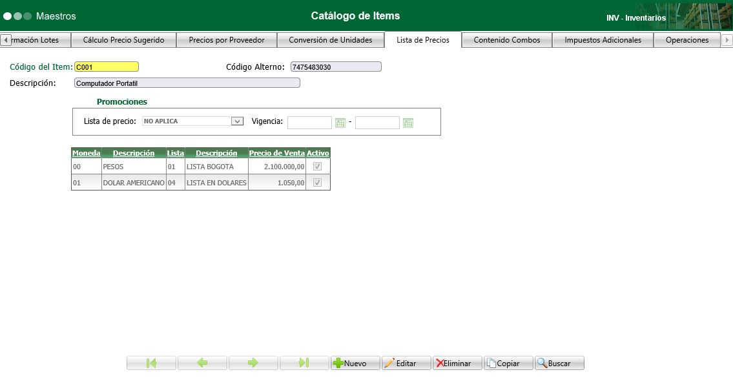The image size is (733, 381).
Task: Toggle the Activo checkbox for LISTA EN DOLARES
Action: coord(317,182)
